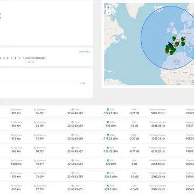Select the brown station marker over France

point(177,44)
